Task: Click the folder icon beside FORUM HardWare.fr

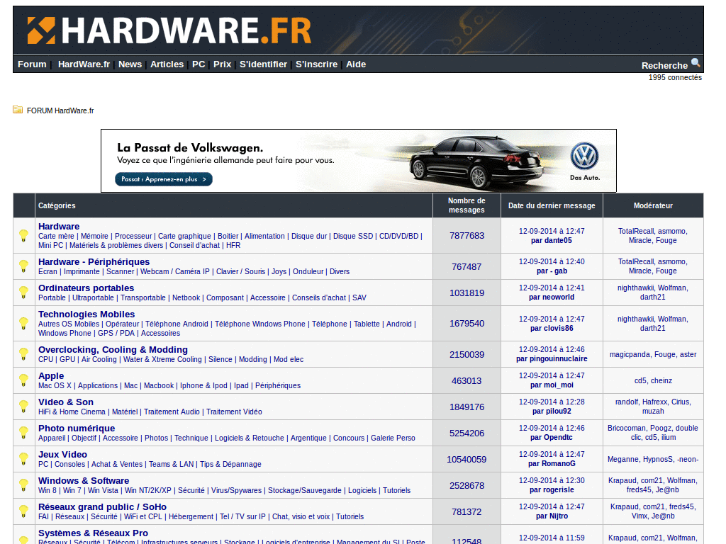Action: click(x=18, y=110)
